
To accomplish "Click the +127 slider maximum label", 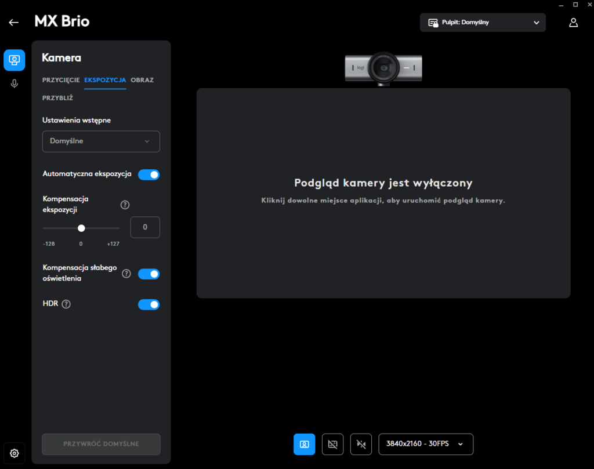I will pyautogui.click(x=113, y=243).
